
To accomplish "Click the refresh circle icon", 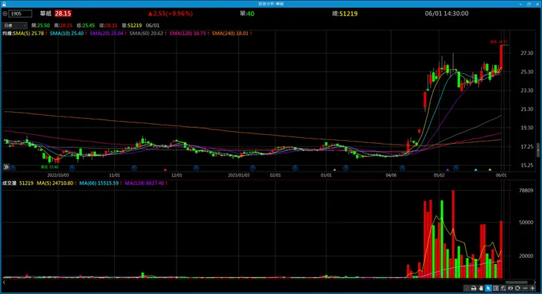I will coord(517,288).
